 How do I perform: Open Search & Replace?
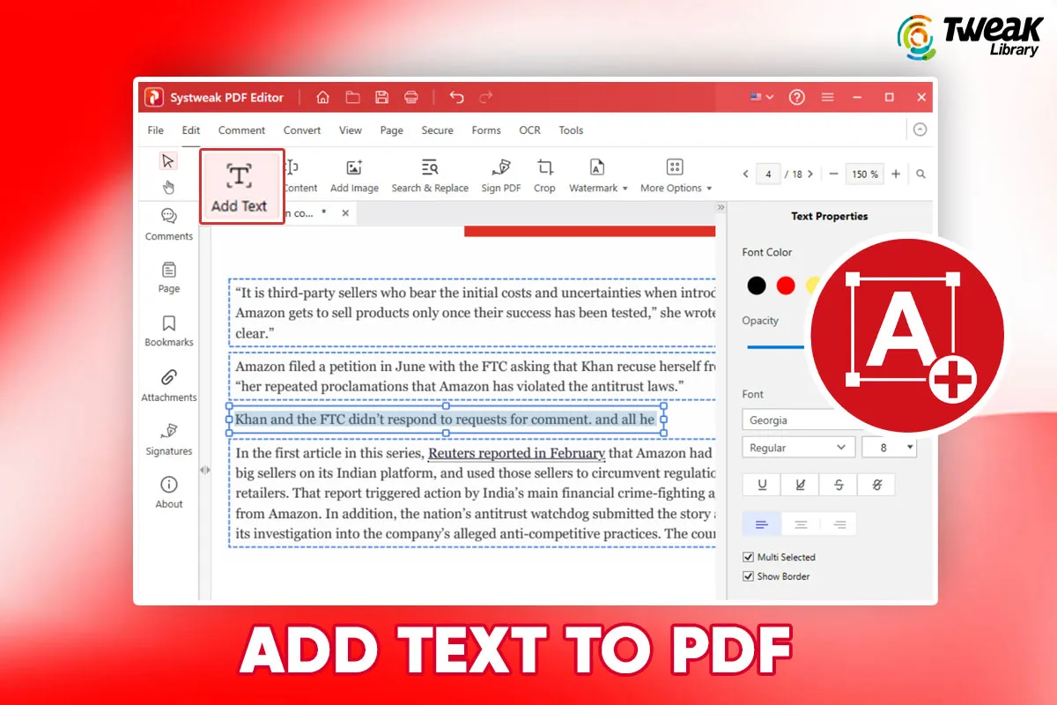[x=430, y=174]
